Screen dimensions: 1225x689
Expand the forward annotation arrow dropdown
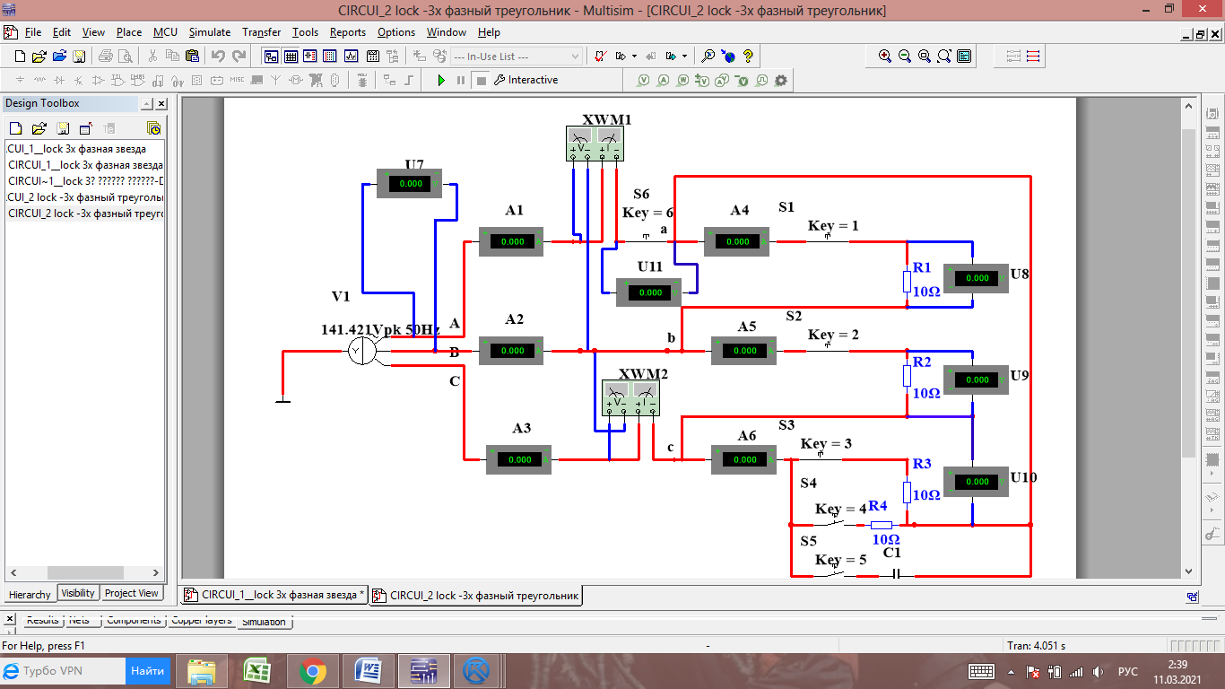click(684, 57)
